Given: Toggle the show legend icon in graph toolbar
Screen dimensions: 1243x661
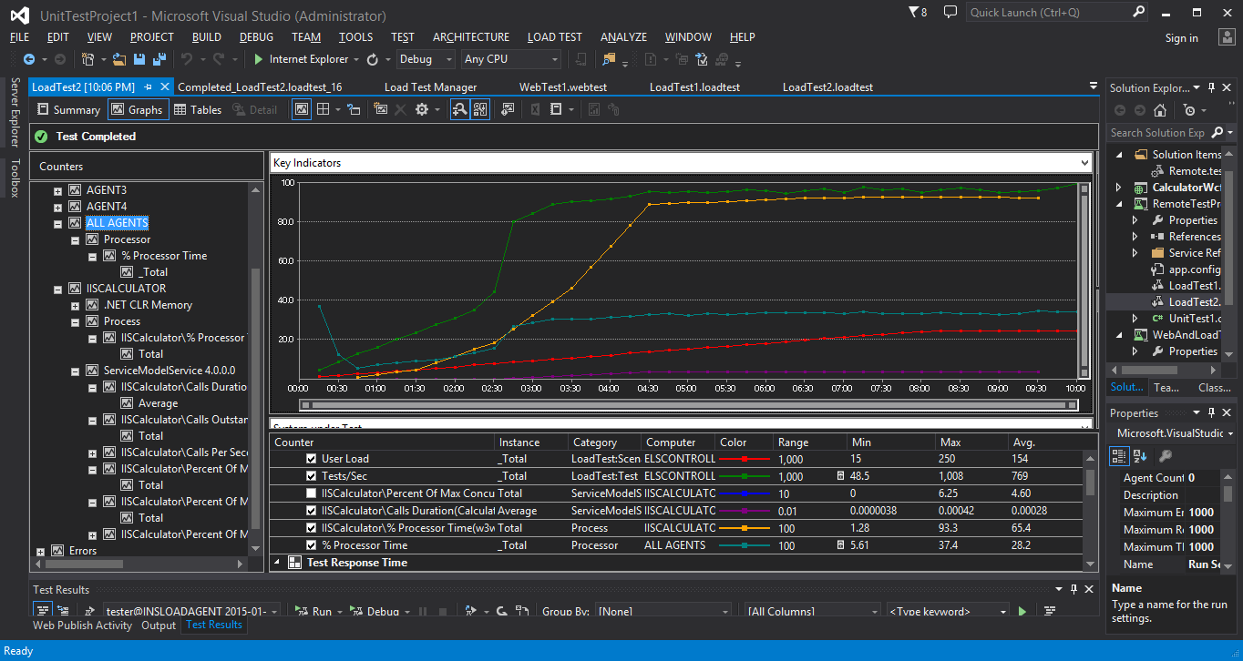Looking at the screenshot, I should (459, 109).
